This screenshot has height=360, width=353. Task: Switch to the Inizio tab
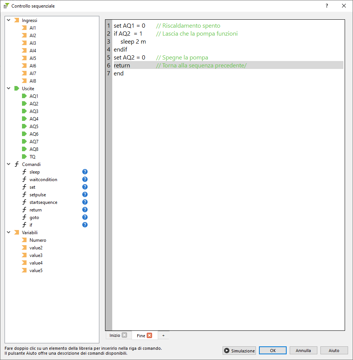pyautogui.click(x=115, y=335)
